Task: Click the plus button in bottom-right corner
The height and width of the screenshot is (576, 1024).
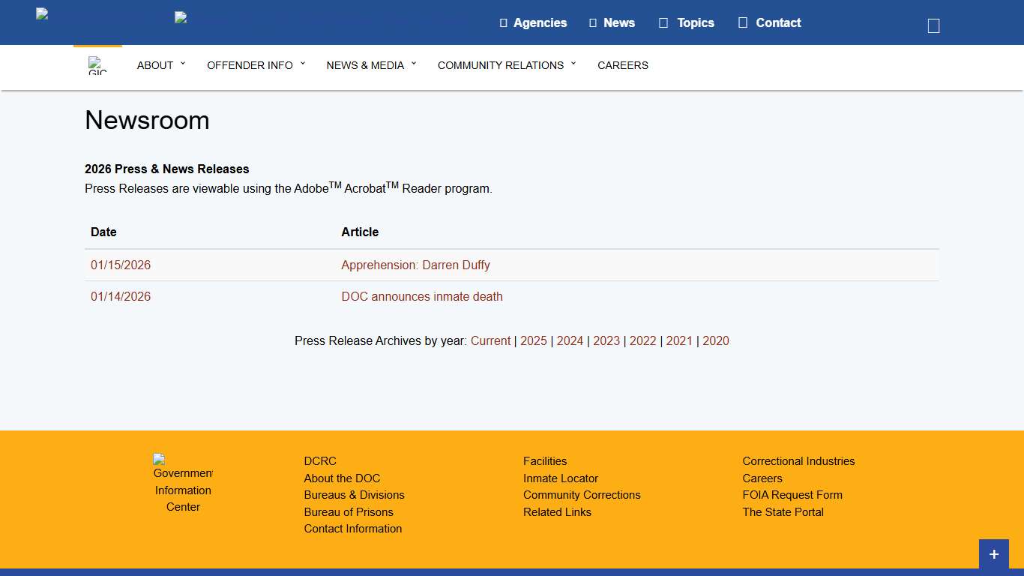Action: pyautogui.click(x=993, y=554)
